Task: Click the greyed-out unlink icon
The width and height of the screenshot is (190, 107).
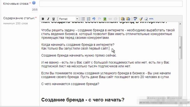Action: click(115, 19)
